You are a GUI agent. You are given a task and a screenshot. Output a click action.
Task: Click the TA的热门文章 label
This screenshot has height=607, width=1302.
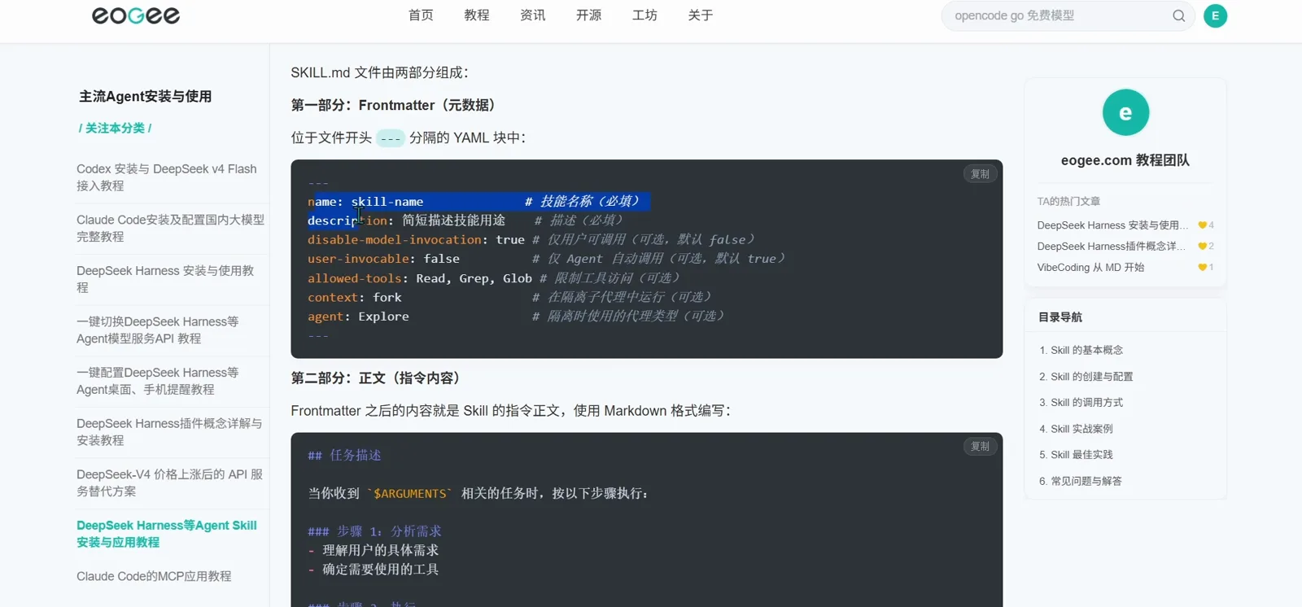click(x=1068, y=201)
